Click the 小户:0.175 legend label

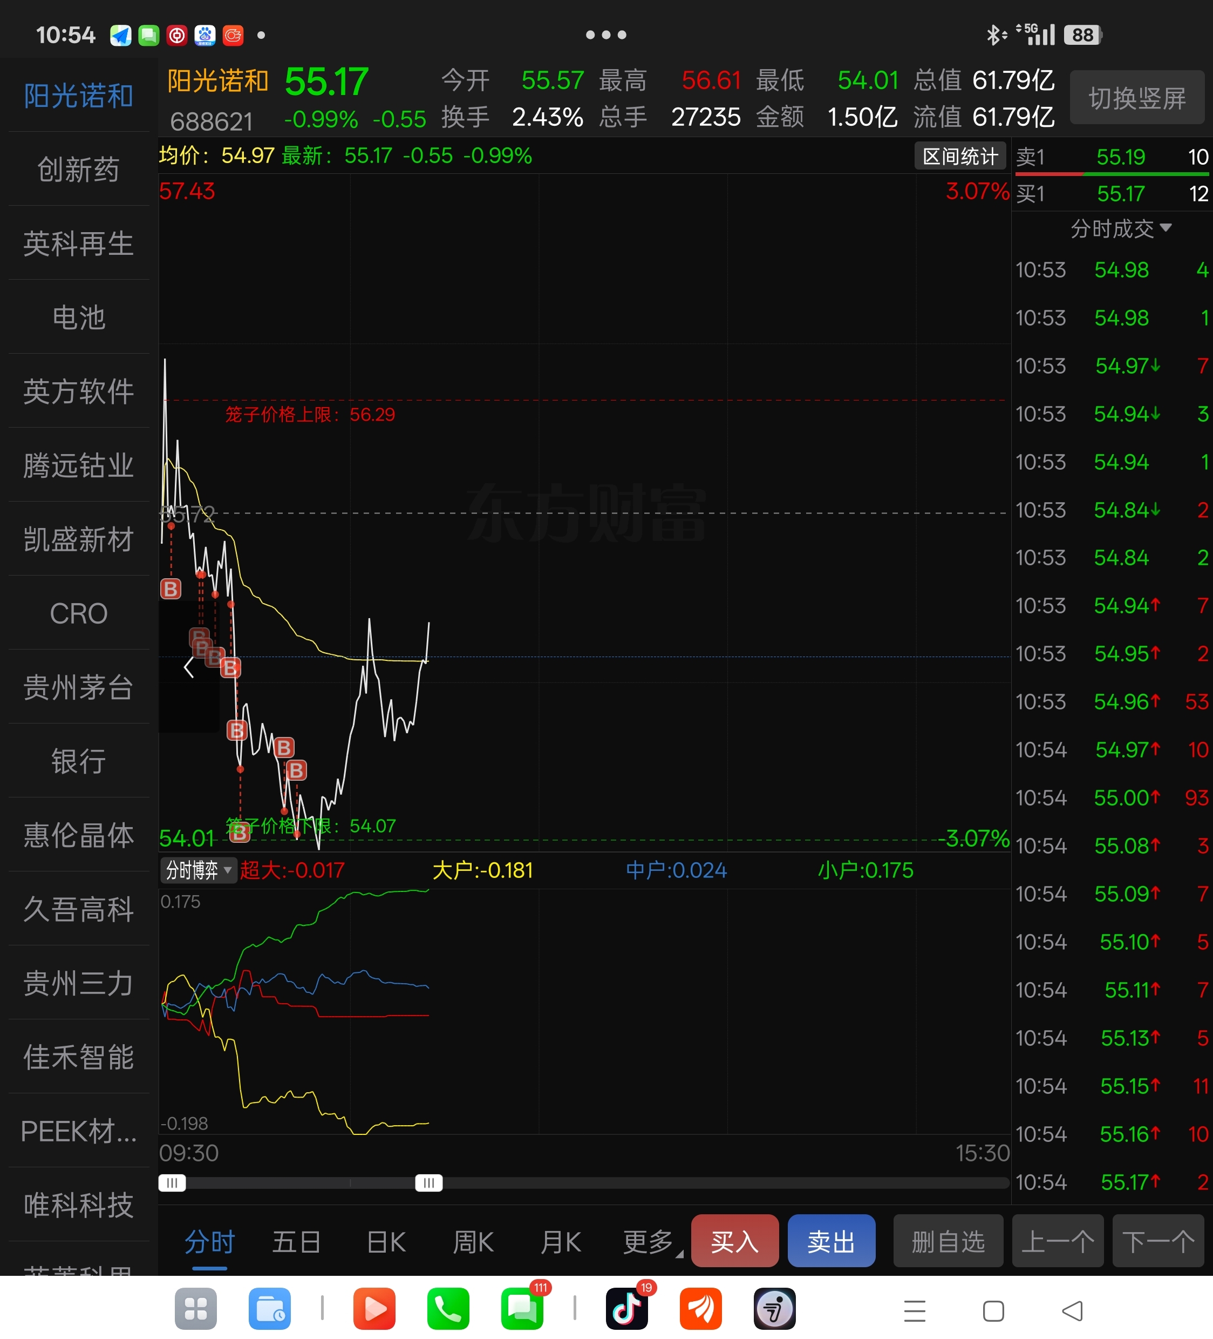tap(865, 869)
